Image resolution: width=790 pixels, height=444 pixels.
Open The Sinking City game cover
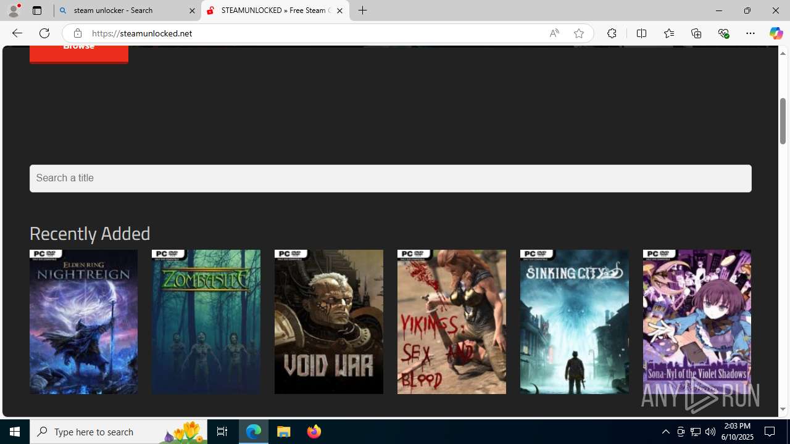[x=575, y=322]
